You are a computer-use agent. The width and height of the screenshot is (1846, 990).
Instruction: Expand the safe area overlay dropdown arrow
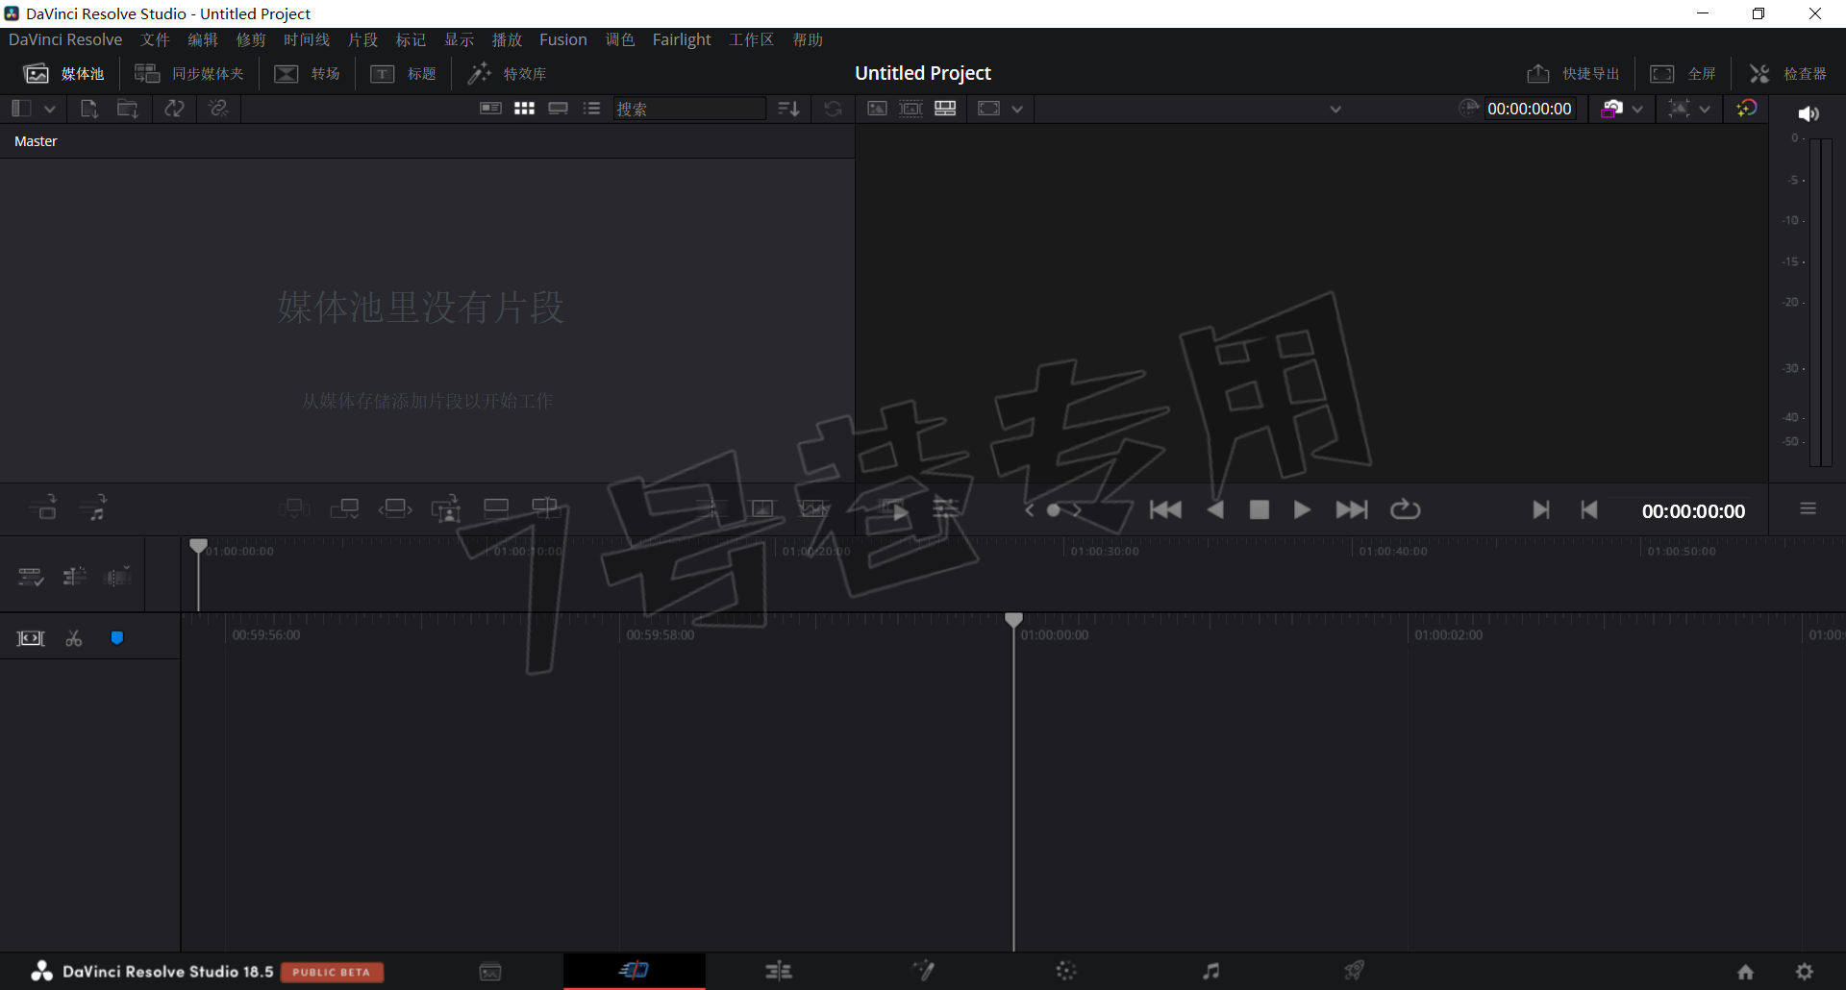[x=1705, y=110]
